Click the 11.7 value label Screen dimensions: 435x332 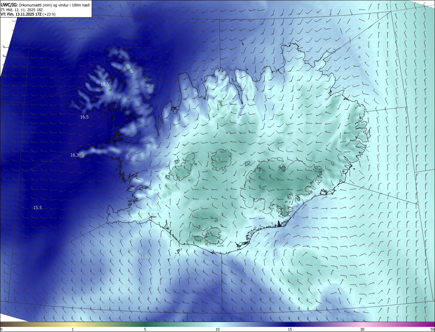click(x=282, y=240)
